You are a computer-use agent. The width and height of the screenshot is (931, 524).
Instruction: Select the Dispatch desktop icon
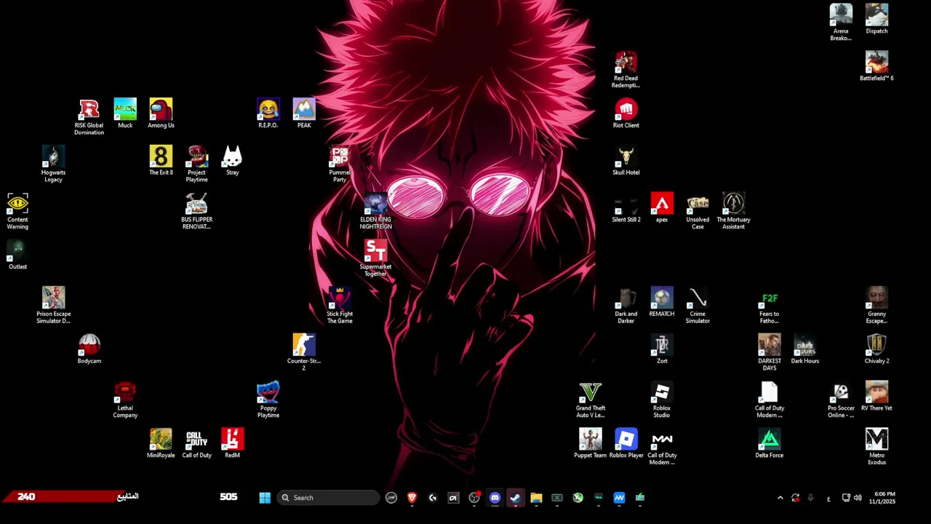click(x=876, y=20)
